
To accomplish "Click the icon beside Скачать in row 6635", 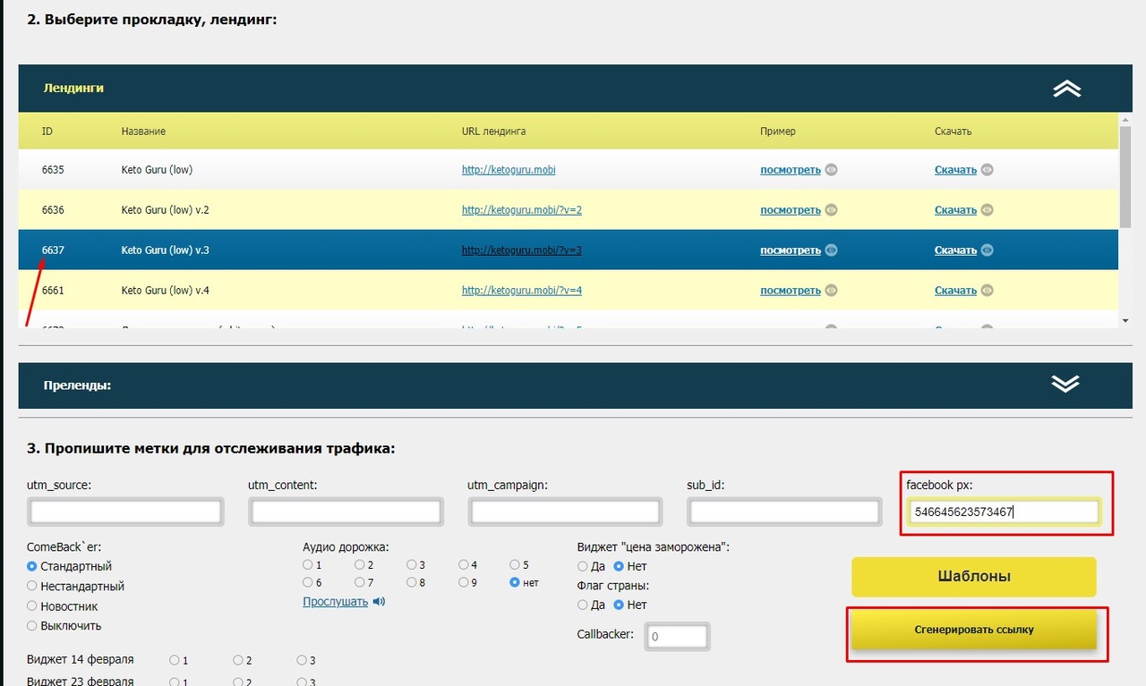I will point(987,170).
